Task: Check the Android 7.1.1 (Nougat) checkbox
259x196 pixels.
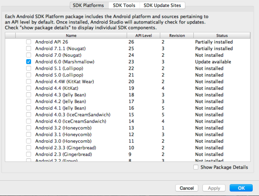Action: [29, 49]
